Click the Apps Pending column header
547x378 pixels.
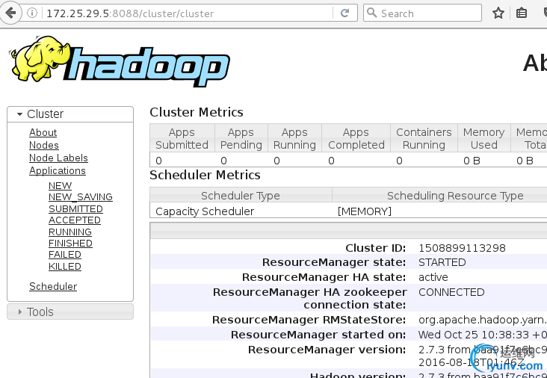(x=241, y=138)
